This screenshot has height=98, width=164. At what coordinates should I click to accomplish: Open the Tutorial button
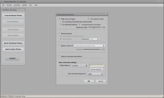(12, 58)
